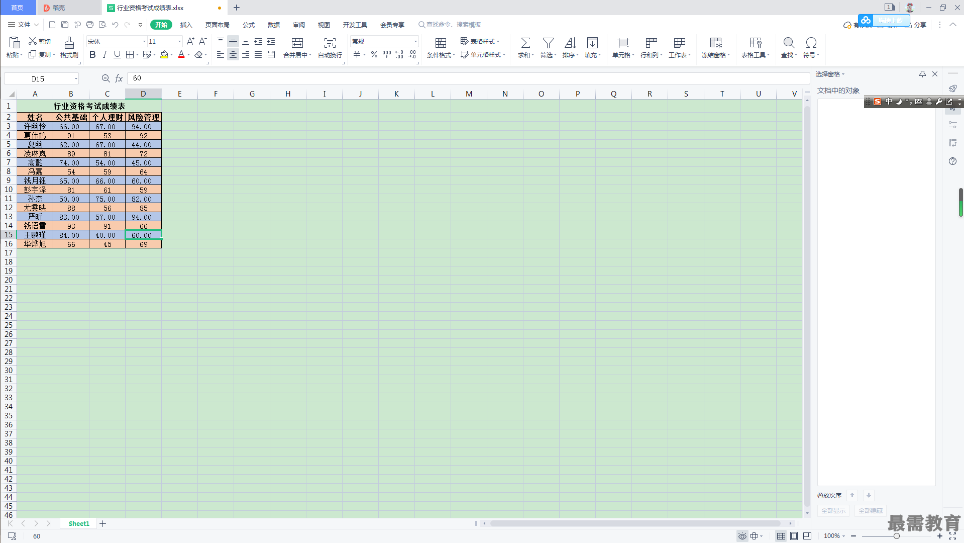Apply the red font color swatch
The width and height of the screenshot is (964, 543).
coord(181,55)
